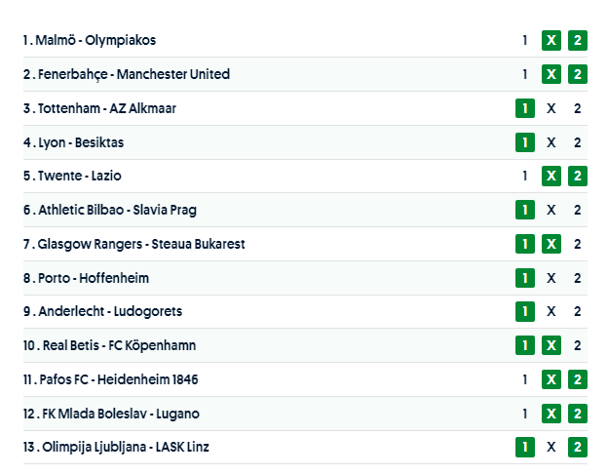Select 2 for Real Betis - FC Köpenhamn
The height and width of the screenshot is (475, 608).
[577, 345]
